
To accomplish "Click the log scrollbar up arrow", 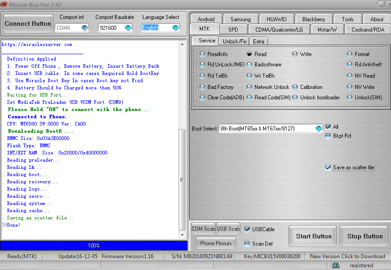I will click(182, 44).
